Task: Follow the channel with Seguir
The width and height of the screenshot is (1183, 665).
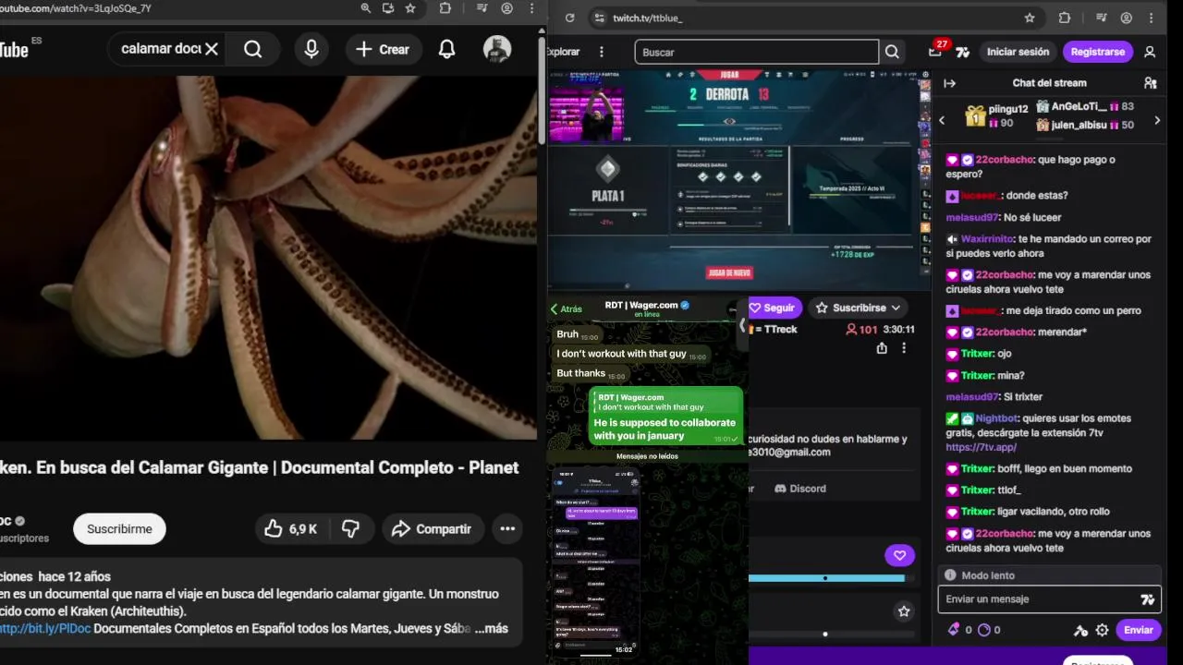Action: (x=773, y=308)
